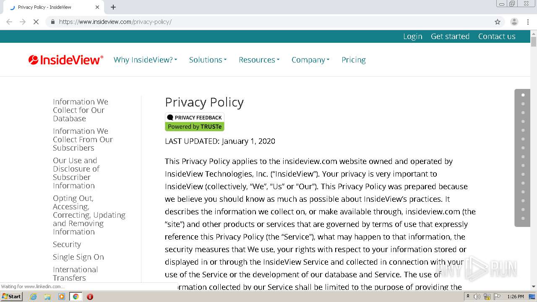
Task: View site security lock information
Action: 52,22
